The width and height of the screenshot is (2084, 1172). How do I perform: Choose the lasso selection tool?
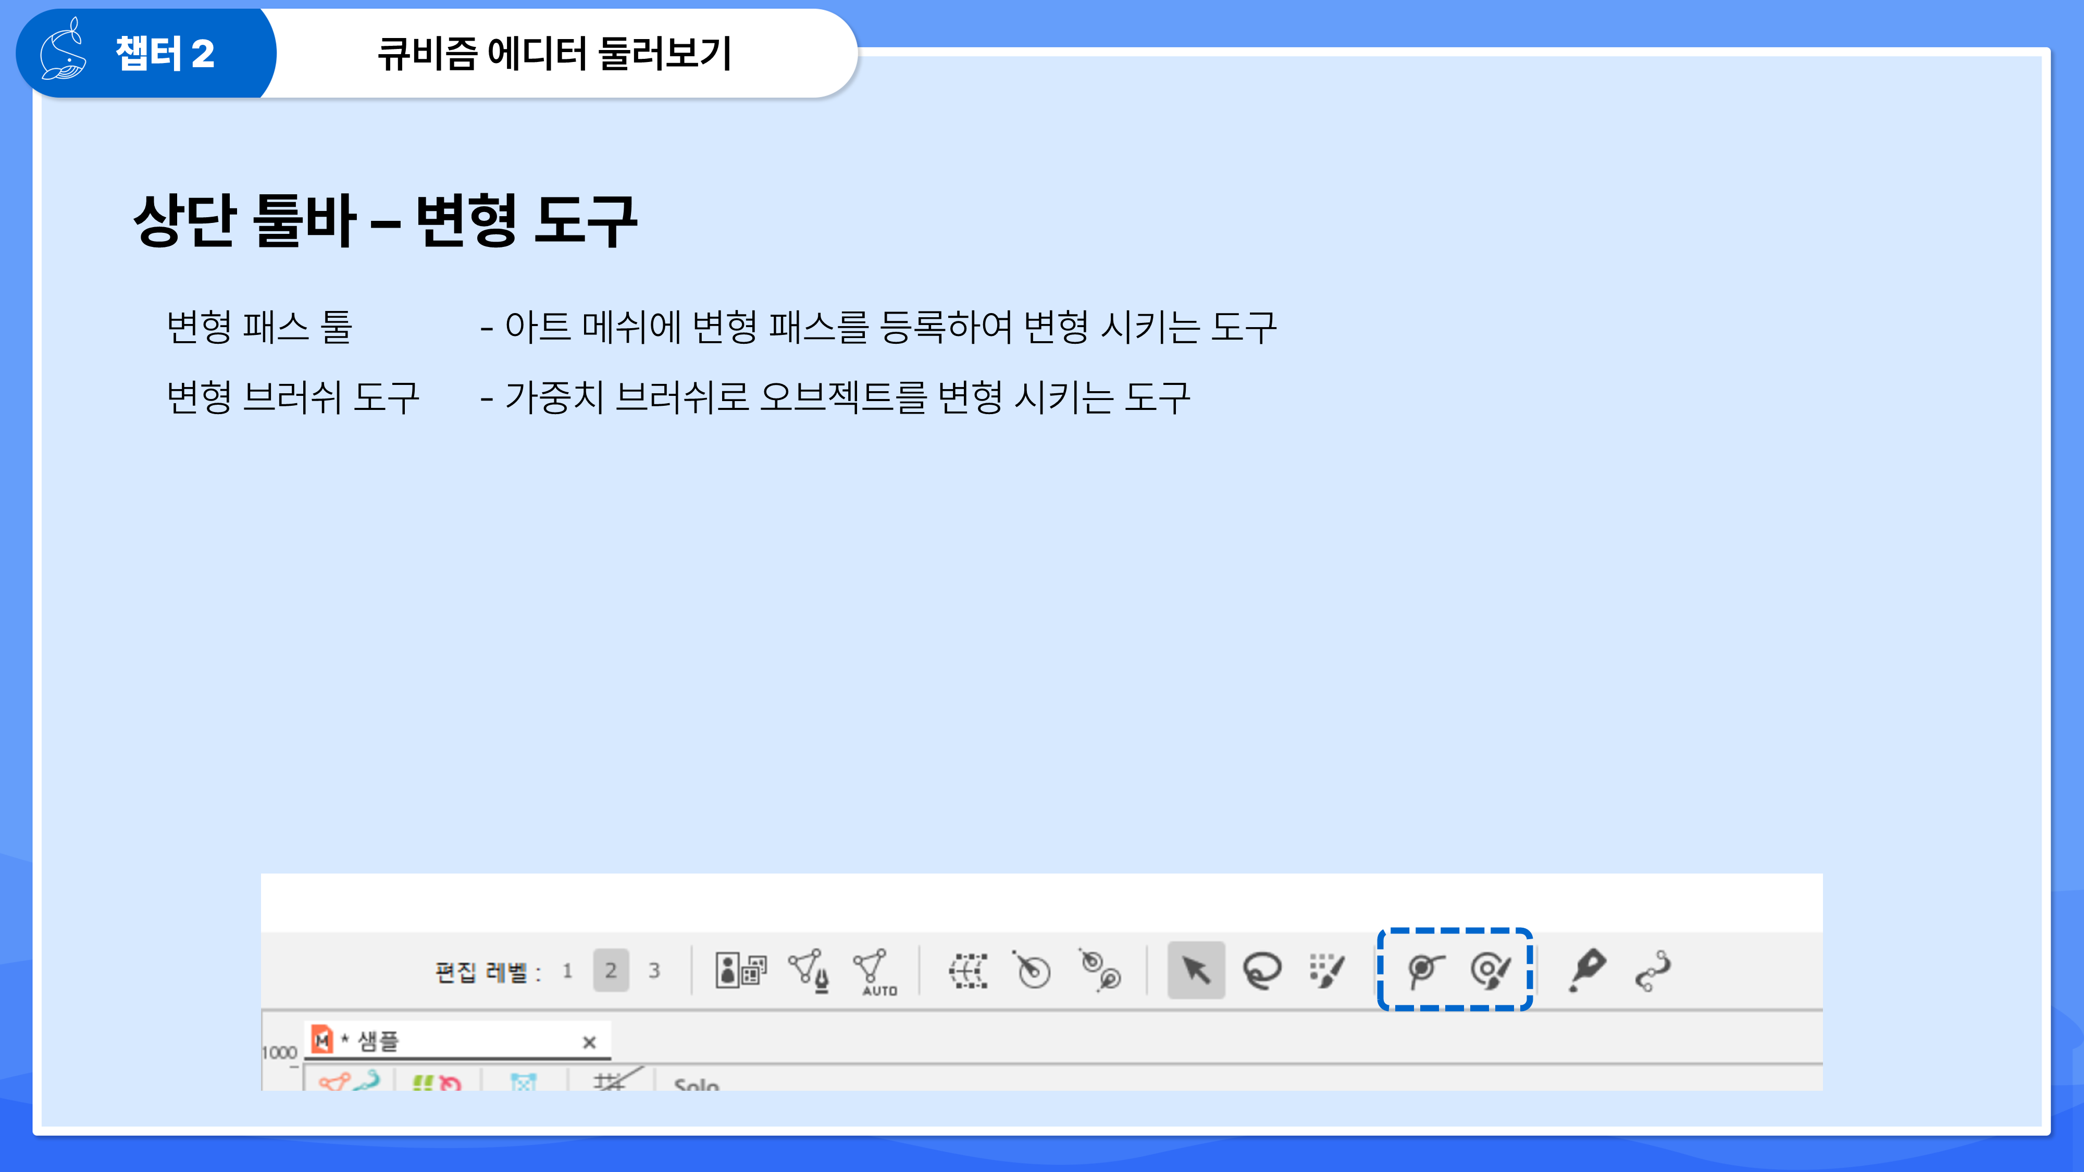[1262, 970]
